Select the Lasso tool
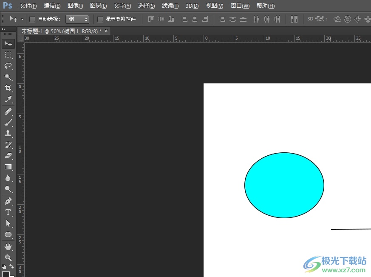Viewport: 371px width, 277px height. [x=8, y=66]
